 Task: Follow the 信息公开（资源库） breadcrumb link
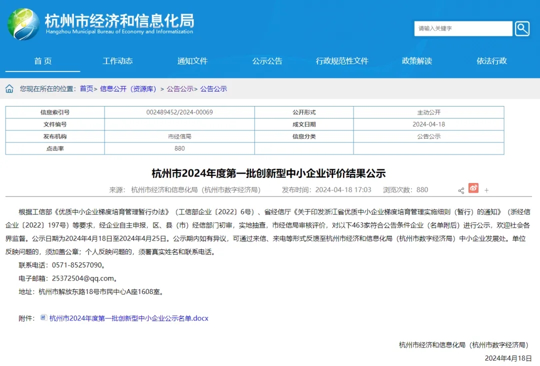[x=128, y=89]
